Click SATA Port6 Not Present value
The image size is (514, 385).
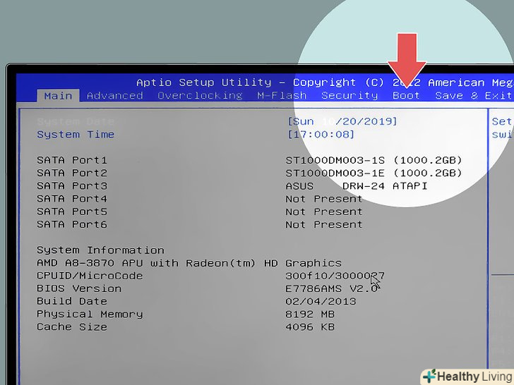[324, 224]
